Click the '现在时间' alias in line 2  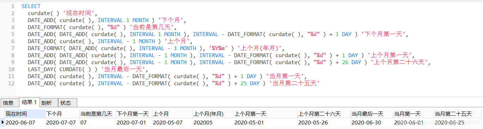[x=78, y=13]
